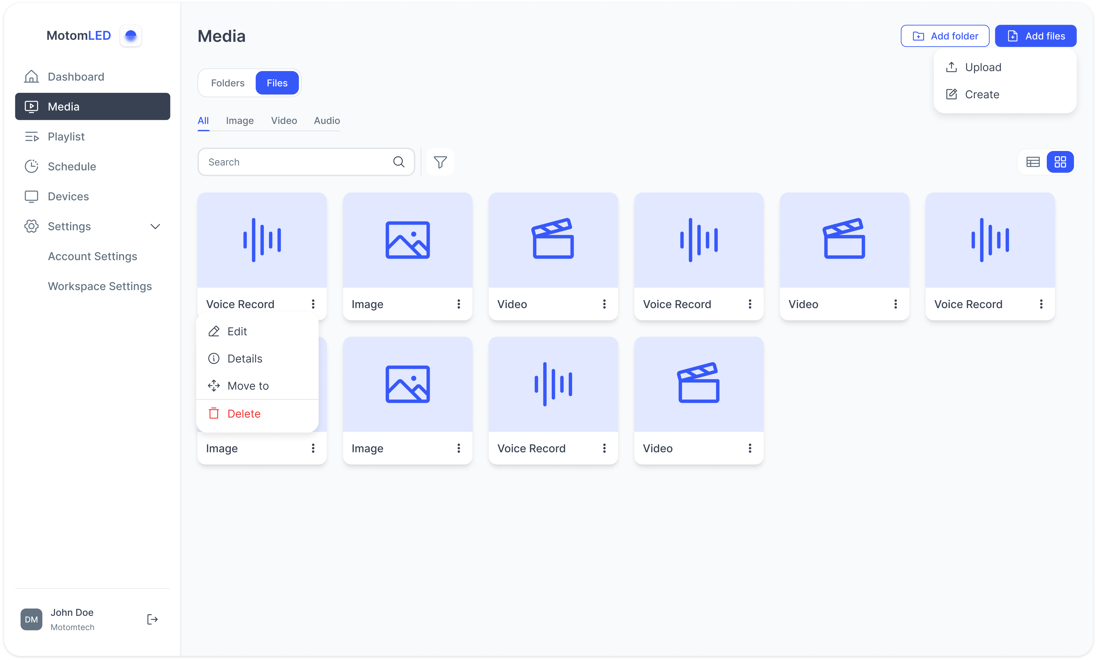
Task: Open Account Settings
Action: [93, 256]
